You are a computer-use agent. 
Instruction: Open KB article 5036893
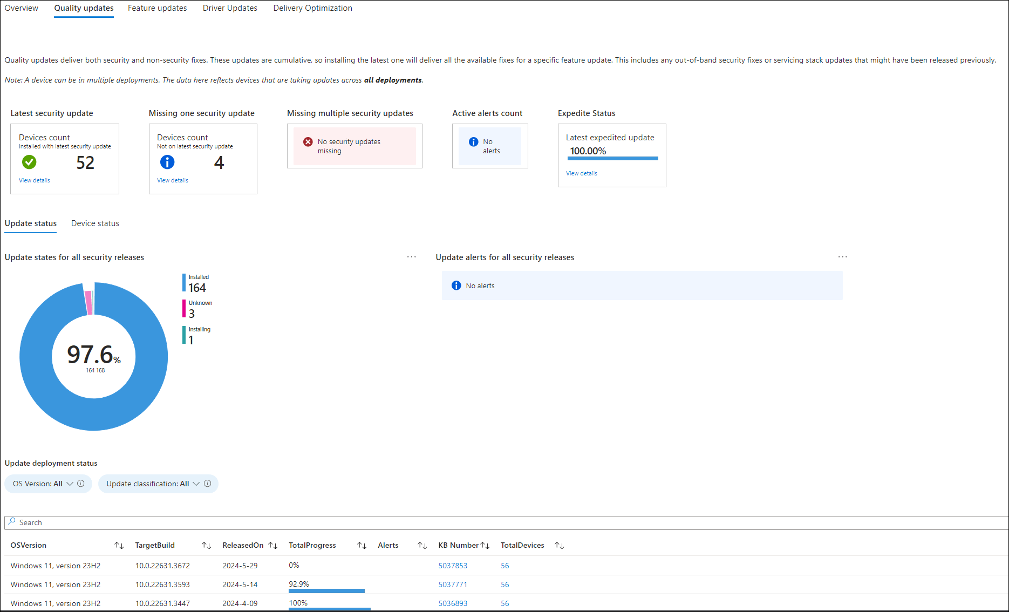[x=453, y=603]
